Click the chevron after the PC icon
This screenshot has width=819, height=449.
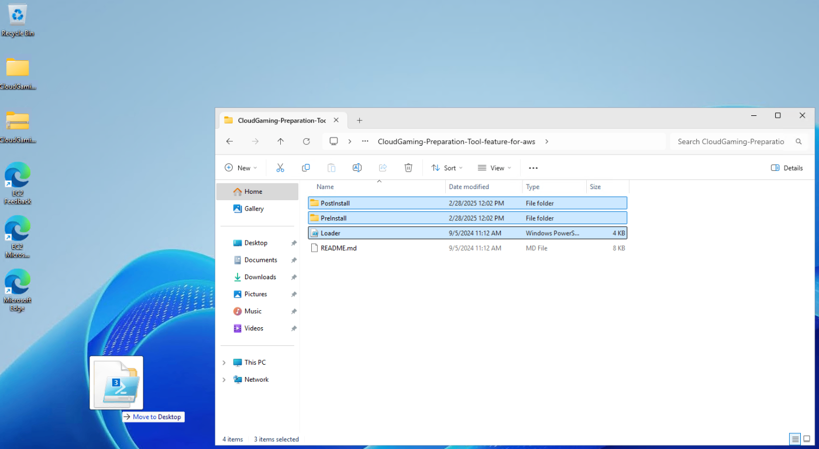(350, 142)
